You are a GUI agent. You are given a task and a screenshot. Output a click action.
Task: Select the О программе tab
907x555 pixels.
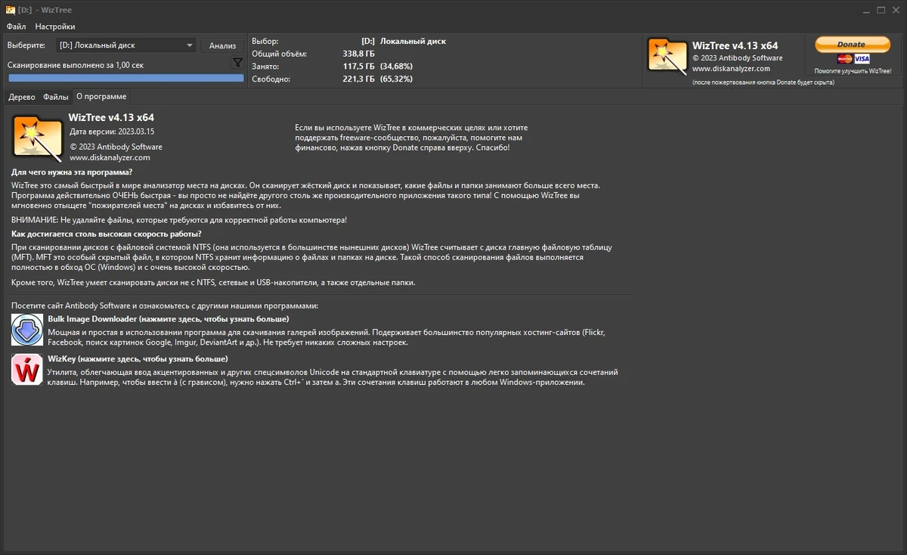[x=101, y=96]
